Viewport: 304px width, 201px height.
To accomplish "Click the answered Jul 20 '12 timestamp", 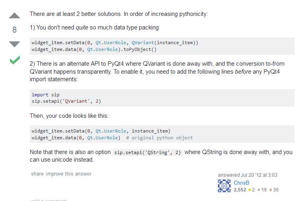I will (x=248, y=175).
